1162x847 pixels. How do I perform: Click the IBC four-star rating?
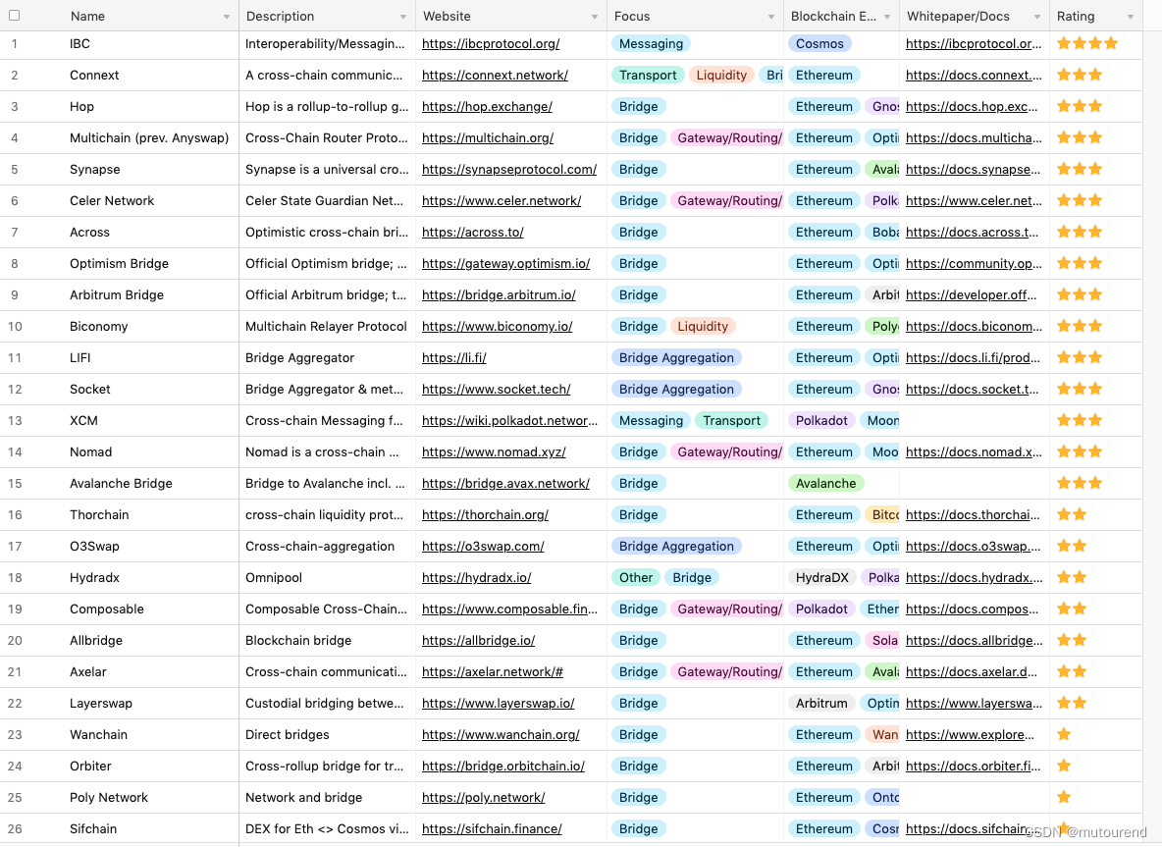pyautogui.click(x=1087, y=43)
